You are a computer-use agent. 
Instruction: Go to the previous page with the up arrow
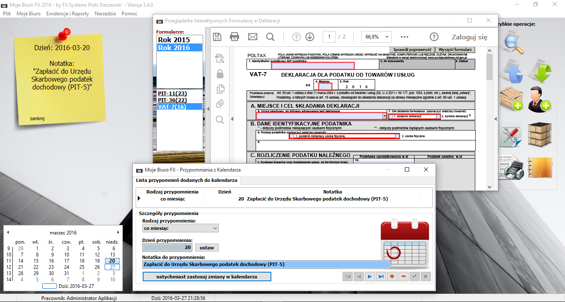297,37
